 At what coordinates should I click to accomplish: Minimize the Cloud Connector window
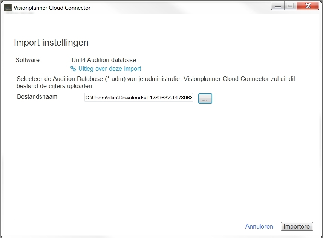click(278, 6)
